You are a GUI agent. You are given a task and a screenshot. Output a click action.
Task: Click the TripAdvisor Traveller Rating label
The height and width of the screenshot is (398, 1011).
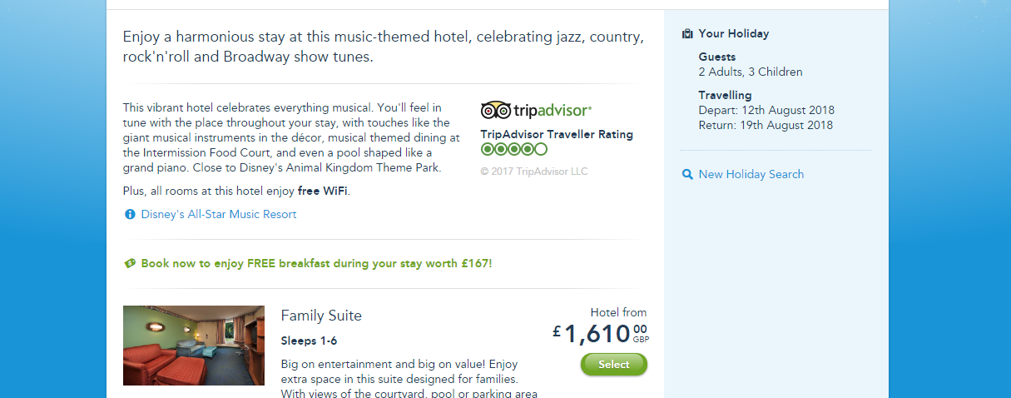(x=556, y=134)
